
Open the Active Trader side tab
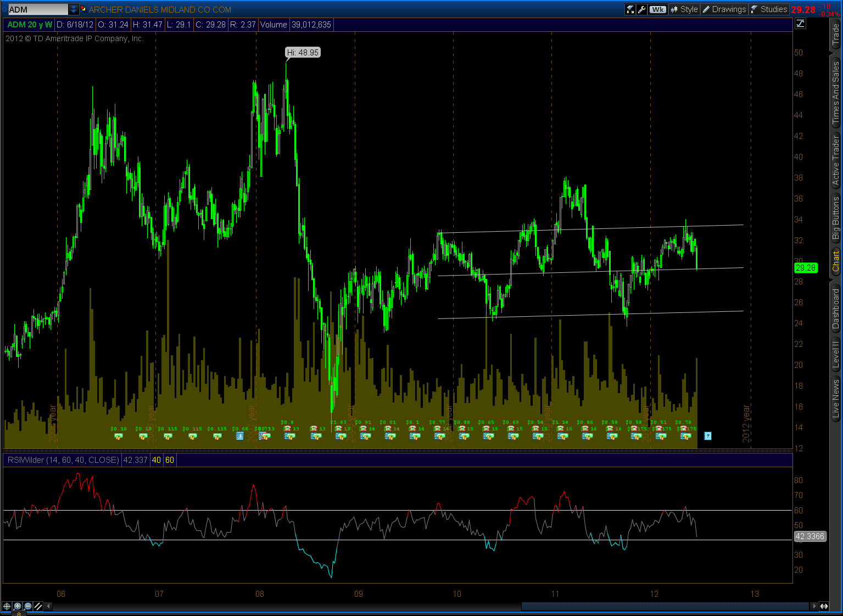[836, 160]
